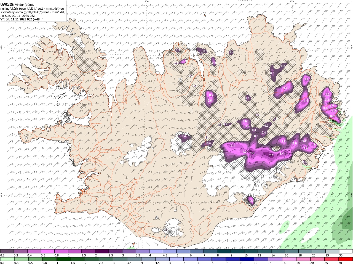Click the 1.1 precipitation value on the map
The image size is (353, 265).
[x=233, y=145]
